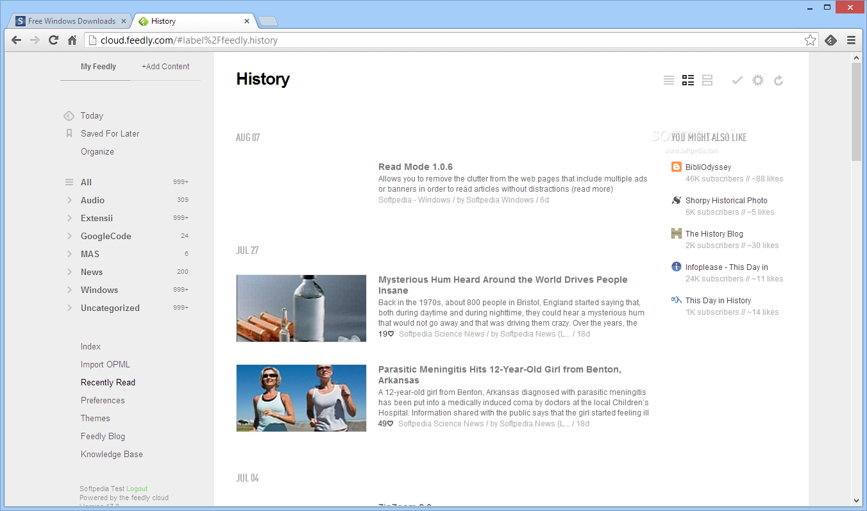Click Import OPML
This screenshot has height=511, width=867.
(105, 365)
